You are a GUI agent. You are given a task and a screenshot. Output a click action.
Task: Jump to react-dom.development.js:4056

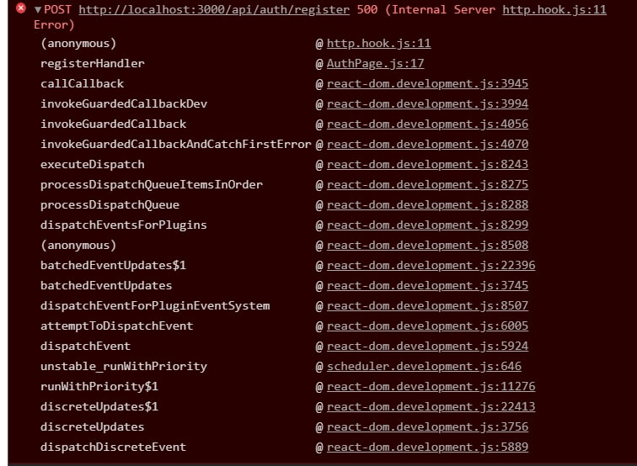tap(427, 124)
